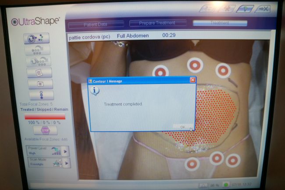Click the camera snapshot button
285x190 pixels.
tap(40, 84)
